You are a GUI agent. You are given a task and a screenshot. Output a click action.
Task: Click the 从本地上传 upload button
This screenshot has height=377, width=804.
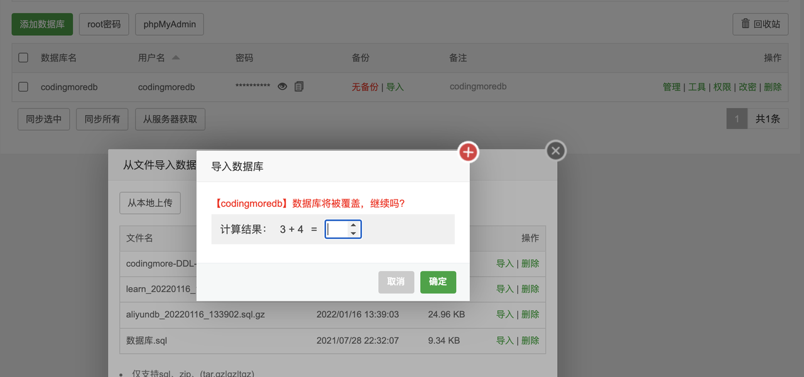click(x=149, y=203)
